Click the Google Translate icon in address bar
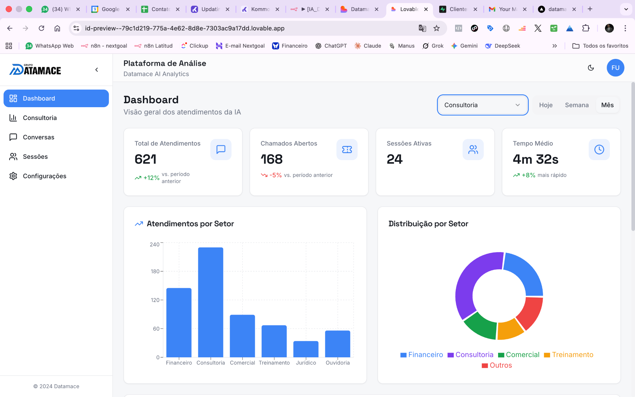The image size is (635, 397). [422, 28]
